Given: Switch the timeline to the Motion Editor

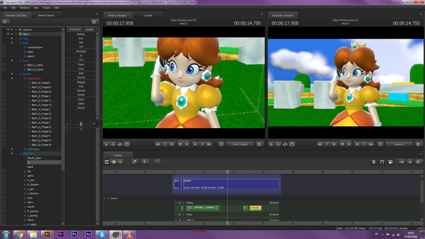Looking at the screenshot, I should [114, 162].
